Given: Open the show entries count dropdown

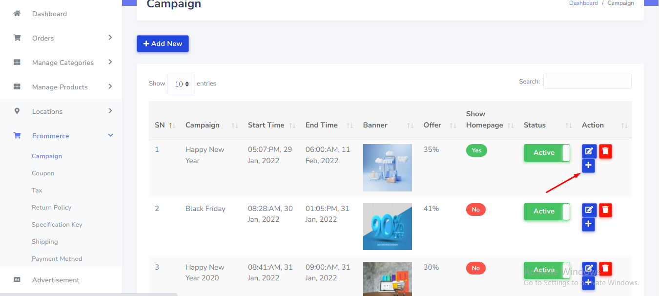Looking at the screenshot, I should coord(181,84).
